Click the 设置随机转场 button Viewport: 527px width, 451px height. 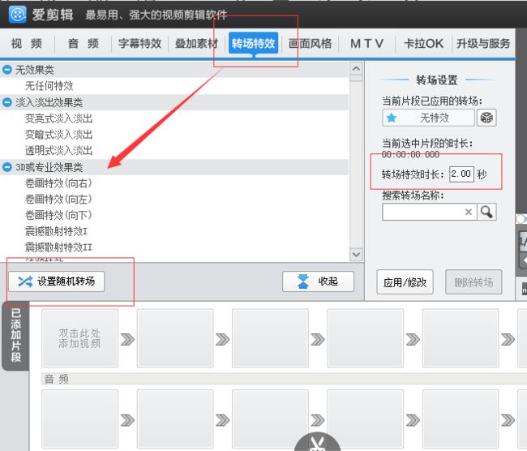[57, 281]
